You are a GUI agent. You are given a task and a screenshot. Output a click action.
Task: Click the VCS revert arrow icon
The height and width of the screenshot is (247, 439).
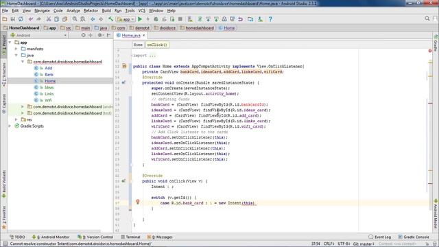point(241,19)
